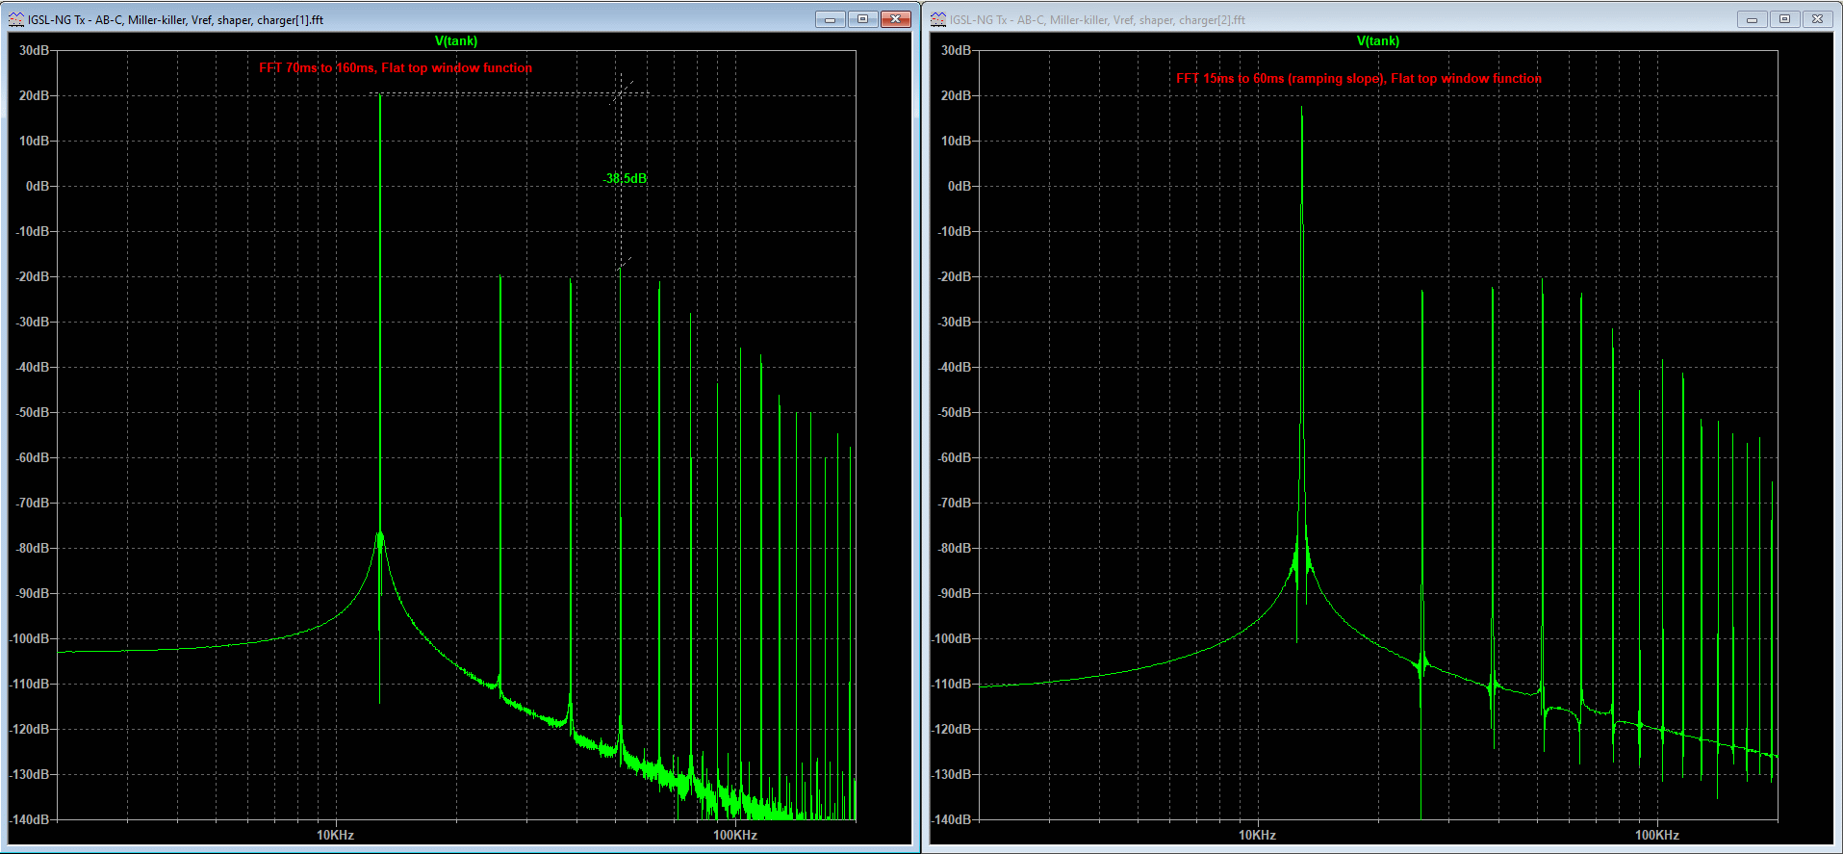Click the 10KHz frequency axis label in left plot
1843x854 pixels.
coord(335,835)
